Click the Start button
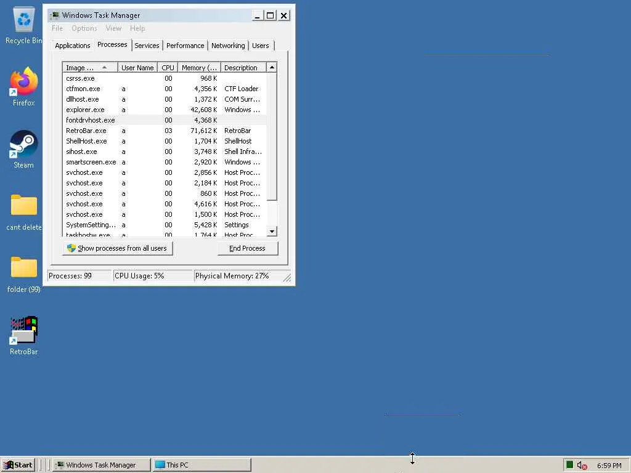Viewport: 631px width, 473px height. (x=18, y=465)
